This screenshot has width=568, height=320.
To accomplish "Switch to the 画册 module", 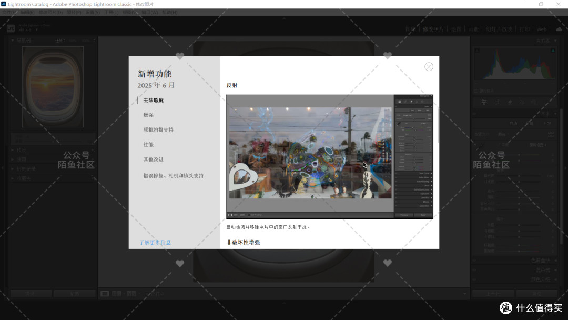I will [x=473, y=29].
